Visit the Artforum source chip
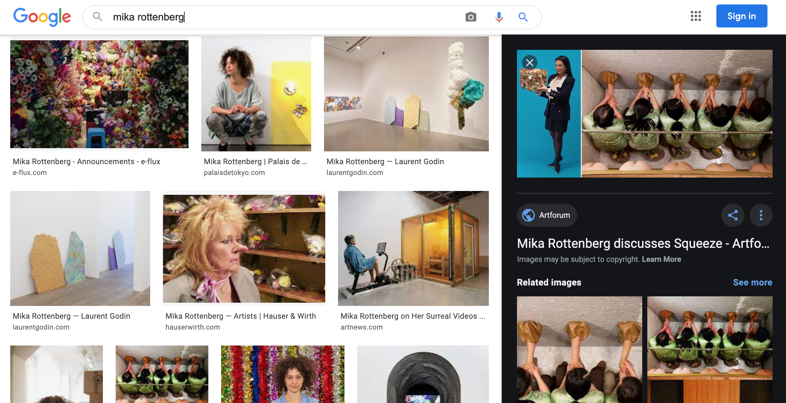The width and height of the screenshot is (786, 403). click(547, 215)
